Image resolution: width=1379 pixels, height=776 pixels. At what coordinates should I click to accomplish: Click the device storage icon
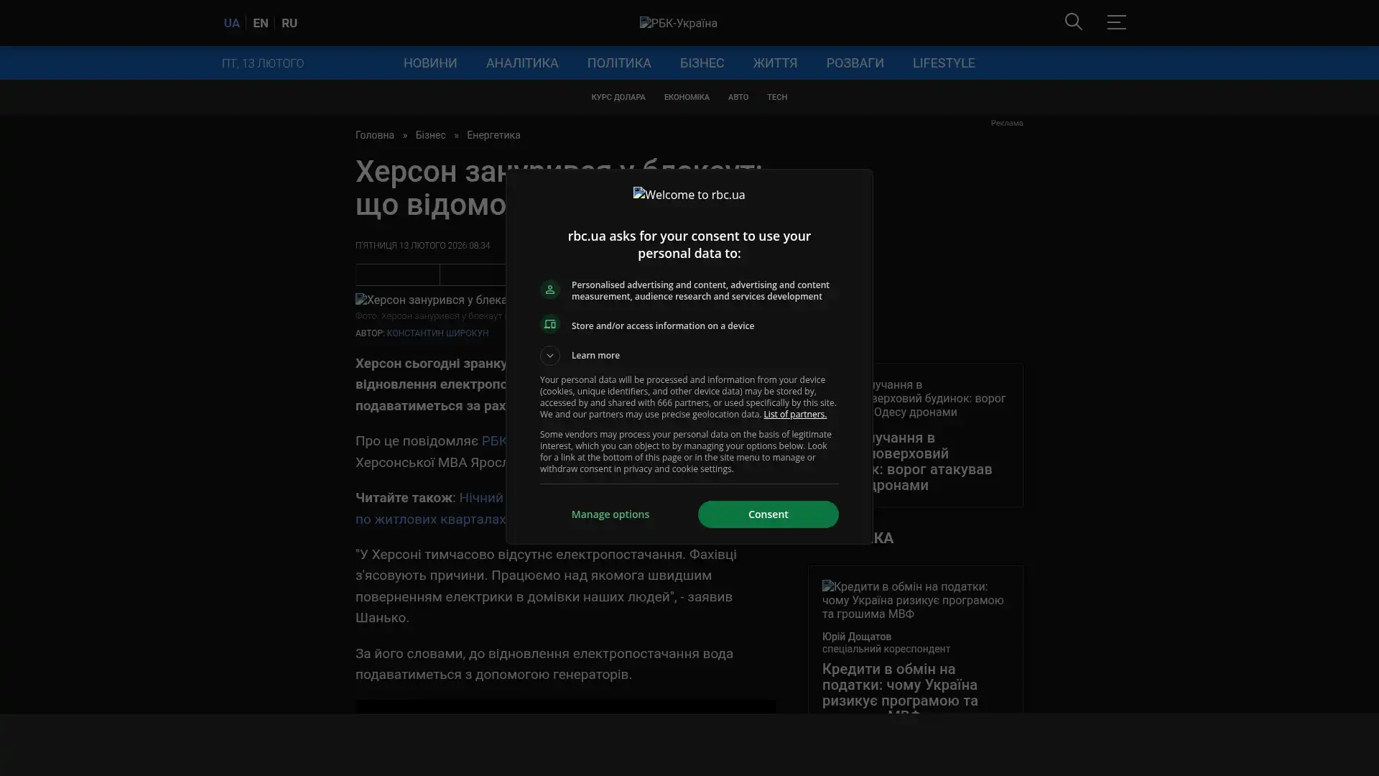click(549, 325)
